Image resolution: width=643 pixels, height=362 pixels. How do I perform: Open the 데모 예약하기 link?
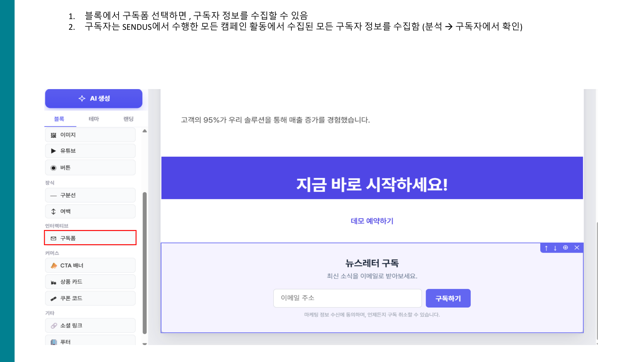pos(372,221)
